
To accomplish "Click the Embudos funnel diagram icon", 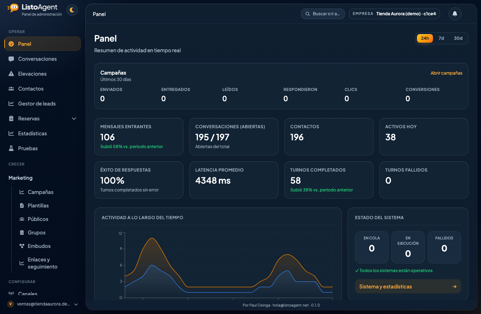I will [22, 246].
